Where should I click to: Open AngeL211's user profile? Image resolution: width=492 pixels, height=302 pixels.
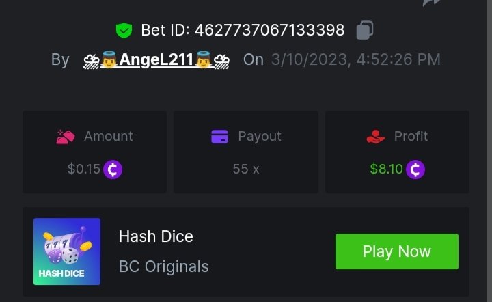(x=156, y=60)
